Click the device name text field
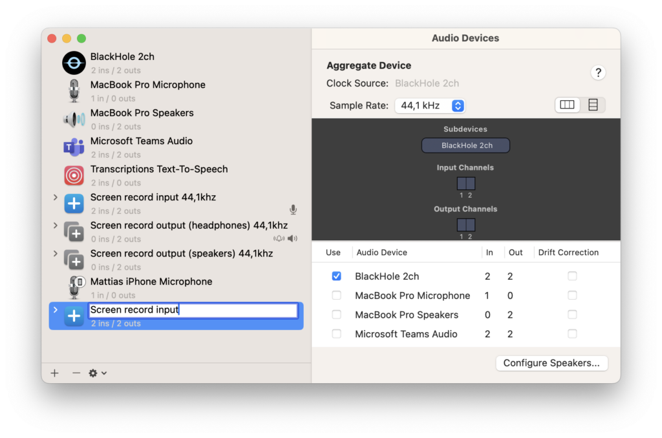Image resolution: width=662 pixels, height=438 pixels. pos(193,310)
